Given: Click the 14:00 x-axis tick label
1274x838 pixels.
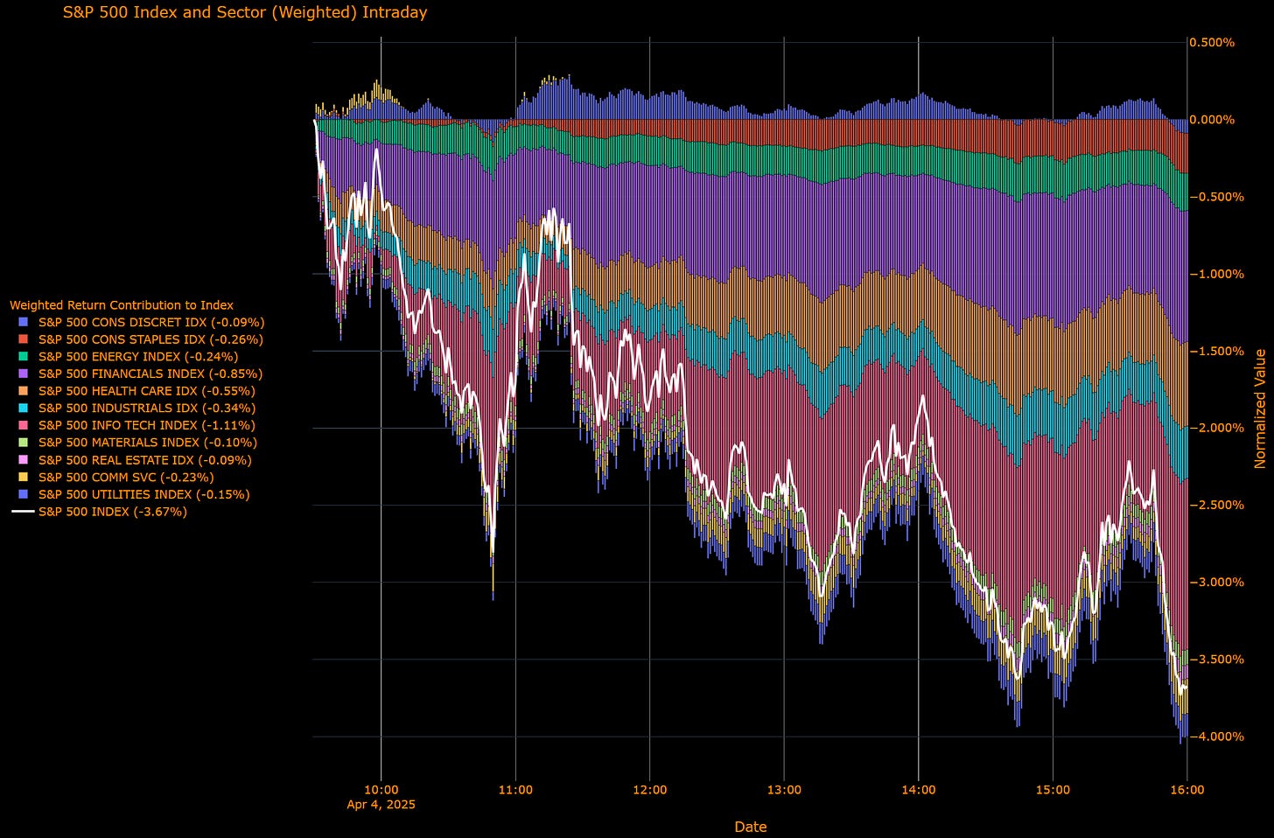Looking at the screenshot, I should pyautogui.click(x=918, y=790).
